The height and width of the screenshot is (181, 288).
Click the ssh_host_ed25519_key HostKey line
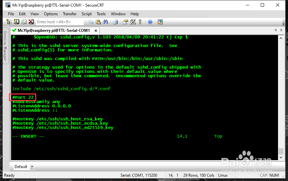click(63, 128)
